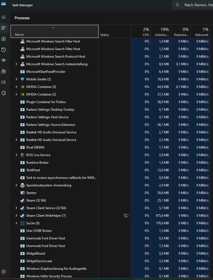Expand ROG Live Service
This screenshot has height=280, width=213.
pyautogui.click(x=16, y=155)
